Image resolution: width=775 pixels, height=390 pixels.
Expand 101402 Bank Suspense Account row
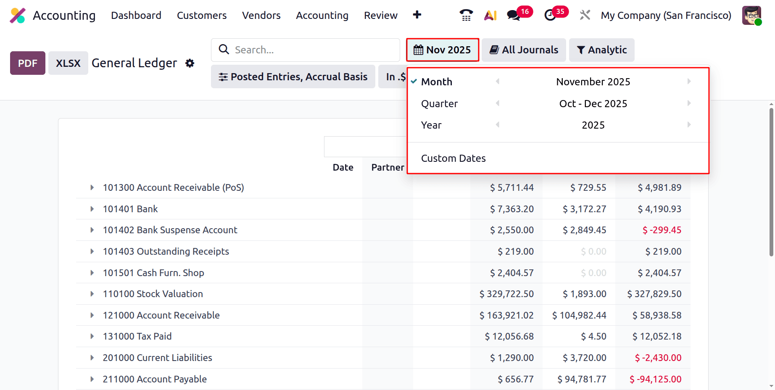coord(92,230)
